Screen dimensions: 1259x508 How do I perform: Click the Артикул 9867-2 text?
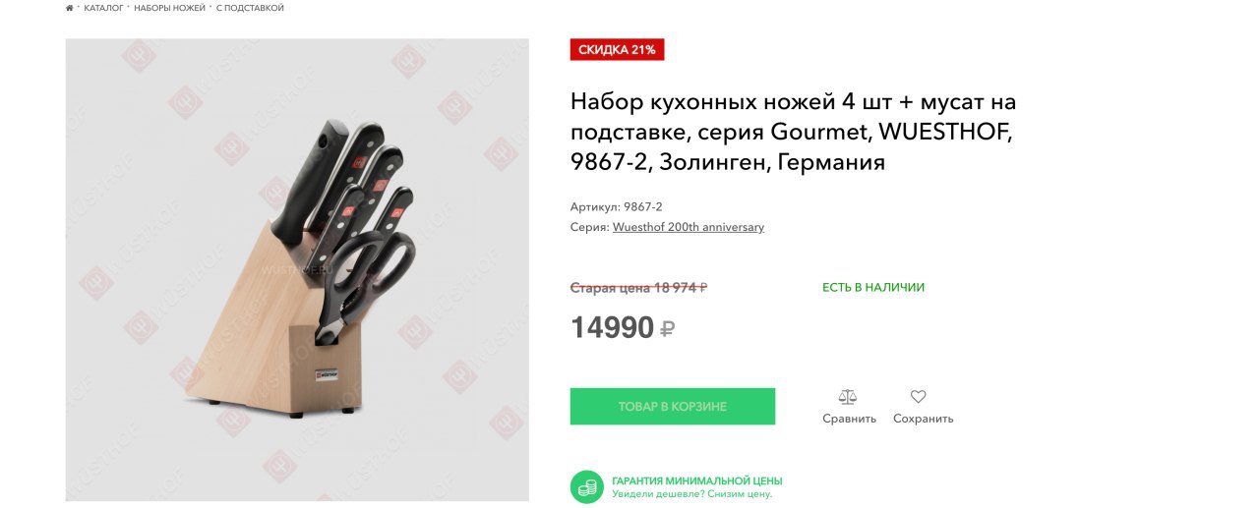[x=617, y=206]
